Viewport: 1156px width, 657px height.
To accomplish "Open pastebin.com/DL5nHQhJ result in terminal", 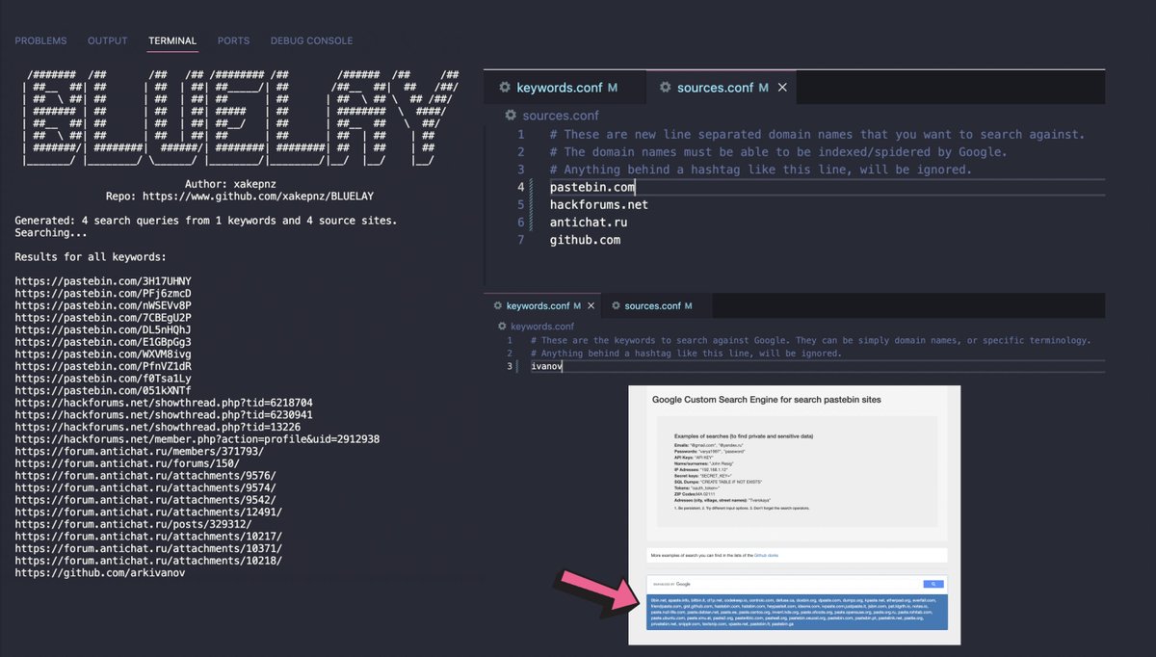I will 103,329.
